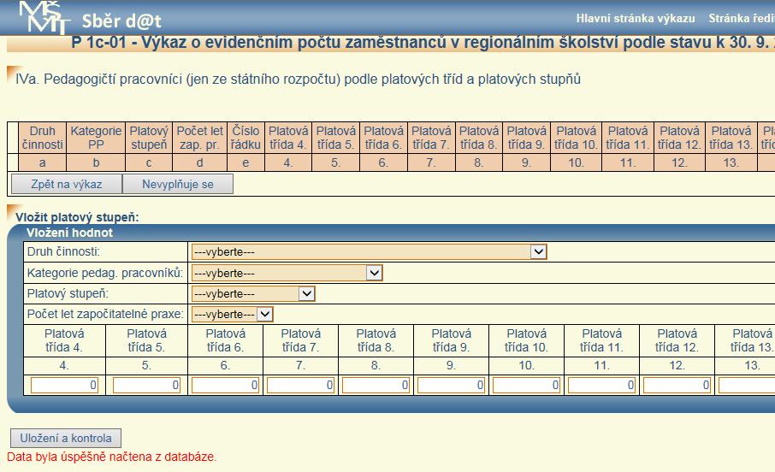Click the Vložení hodnot panel title
The image size is (775, 472).
[69, 233]
